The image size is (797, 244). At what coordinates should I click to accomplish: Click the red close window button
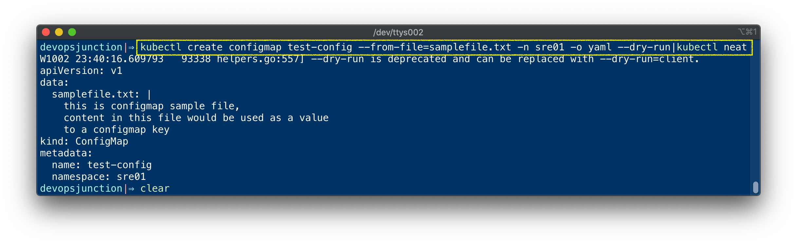click(46, 32)
